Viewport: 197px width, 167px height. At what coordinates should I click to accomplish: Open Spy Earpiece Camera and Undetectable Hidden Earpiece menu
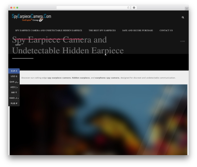[x=48, y=30]
